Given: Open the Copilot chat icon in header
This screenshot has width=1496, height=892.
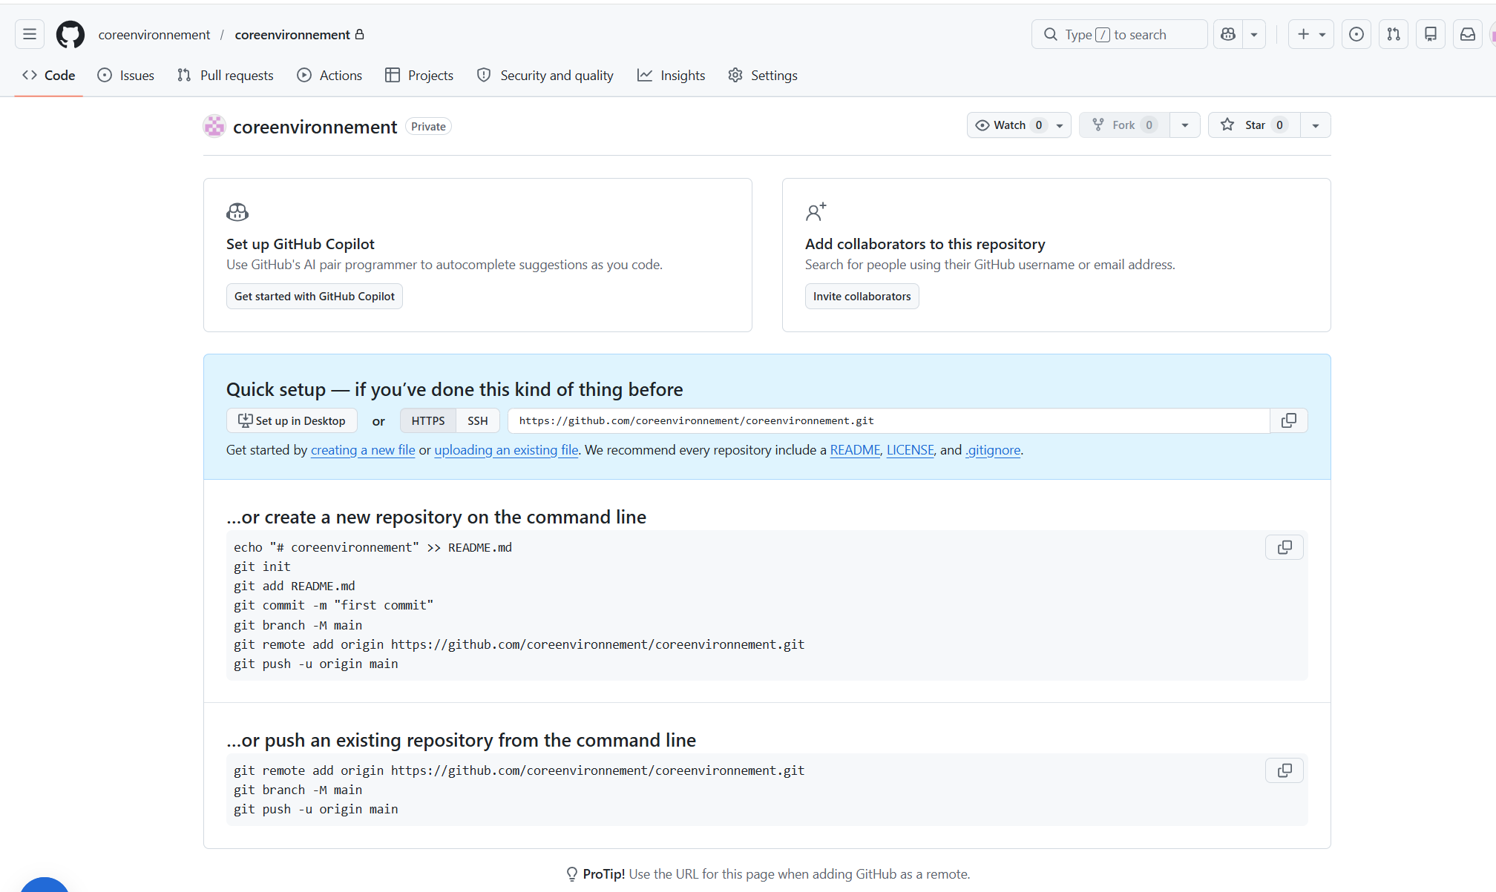Looking at the screenshot, I should coord(1228,34).
